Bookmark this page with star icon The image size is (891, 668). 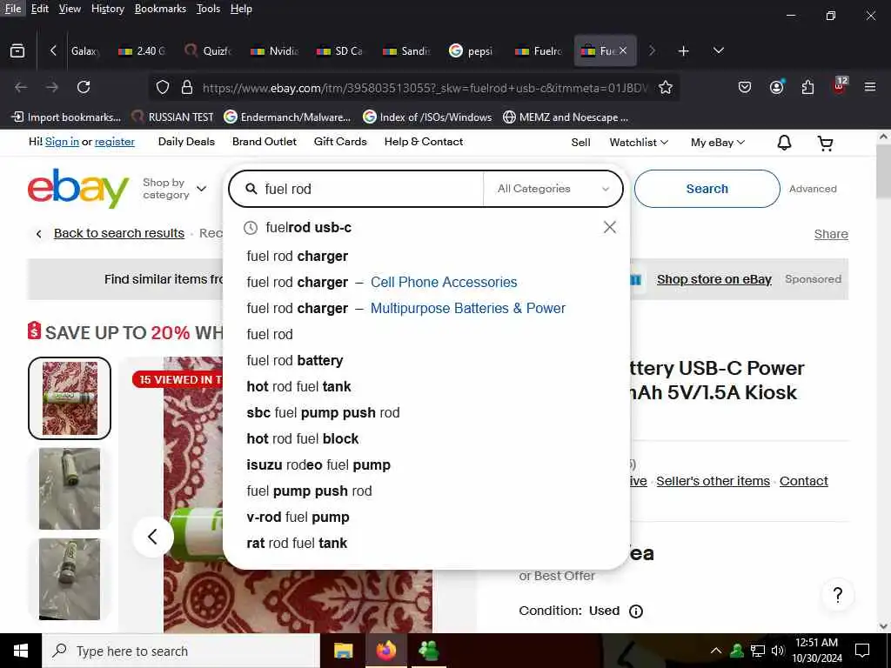coord(666,88)
